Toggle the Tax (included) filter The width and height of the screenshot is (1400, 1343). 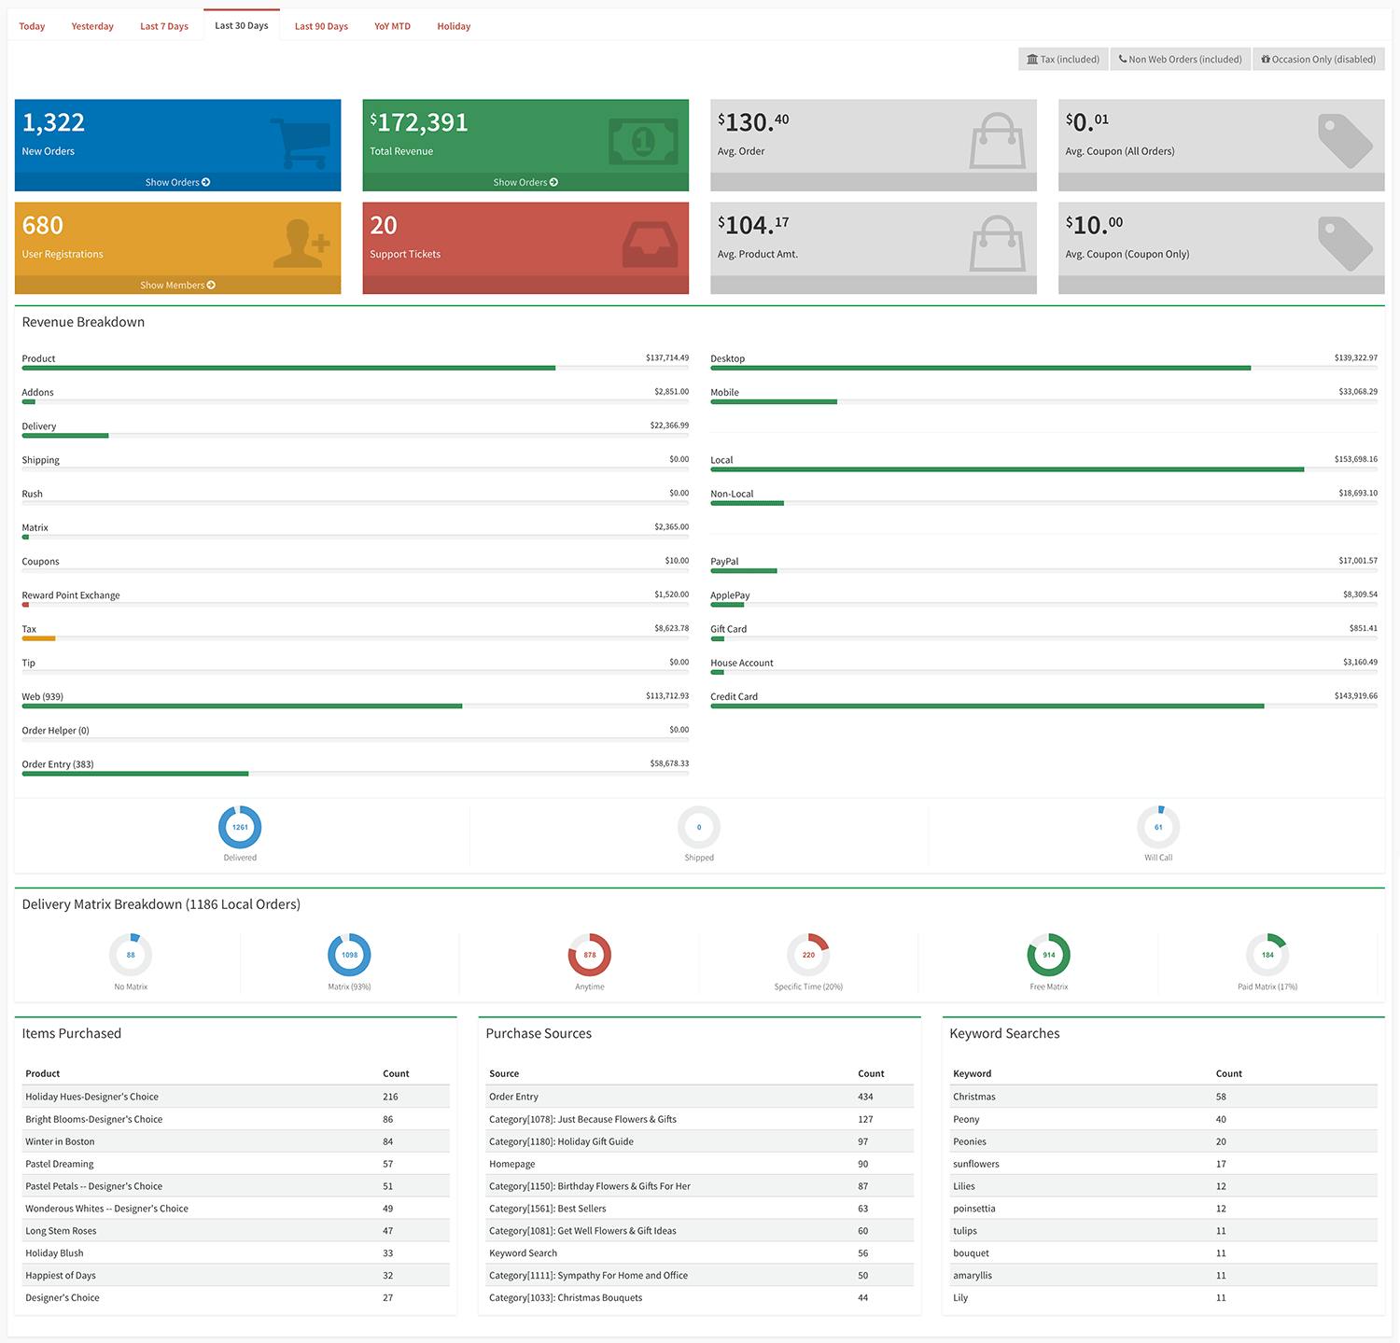tap(1063, 59)
